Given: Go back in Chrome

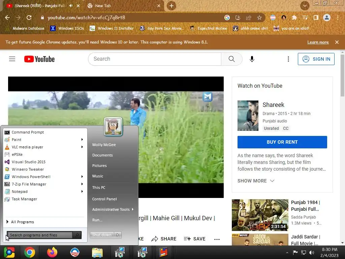Looking at the screenshot, I should [x=7, y=18].
